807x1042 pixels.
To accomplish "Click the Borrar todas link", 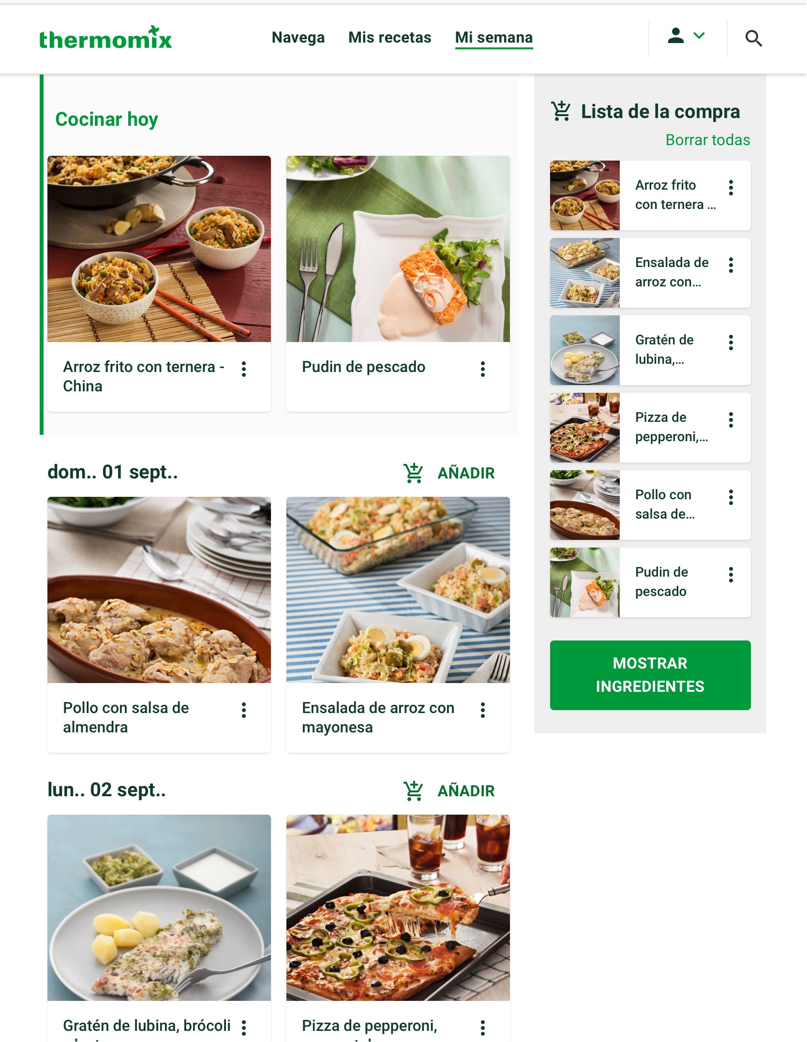I will point(707,140).
